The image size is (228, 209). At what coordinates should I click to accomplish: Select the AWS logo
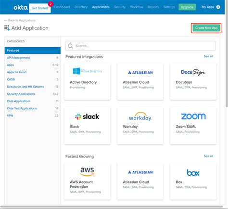(x=87, y=171)
